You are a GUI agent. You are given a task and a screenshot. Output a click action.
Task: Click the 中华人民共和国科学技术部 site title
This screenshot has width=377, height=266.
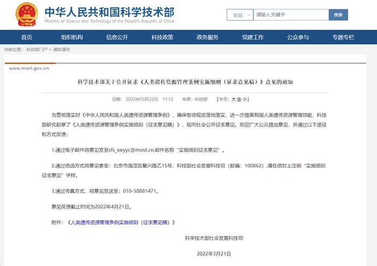coord(109,12)
